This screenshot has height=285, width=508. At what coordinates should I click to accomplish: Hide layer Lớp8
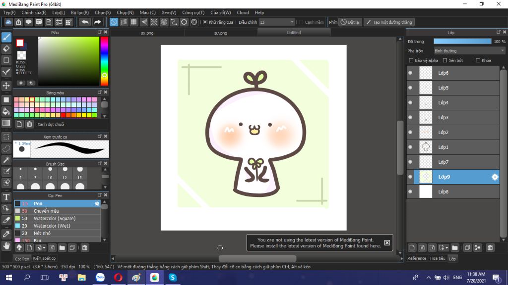(410, 191)
